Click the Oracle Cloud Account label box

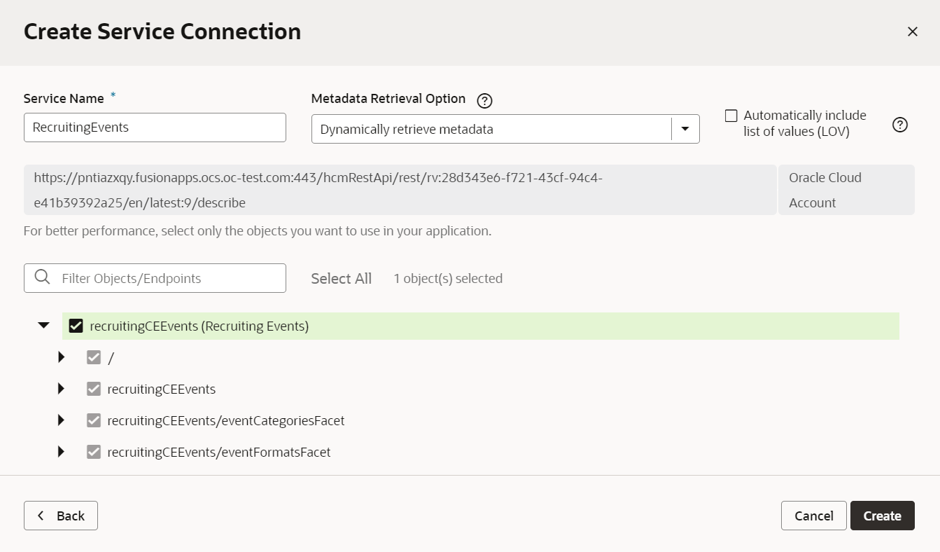pos(846,189)
